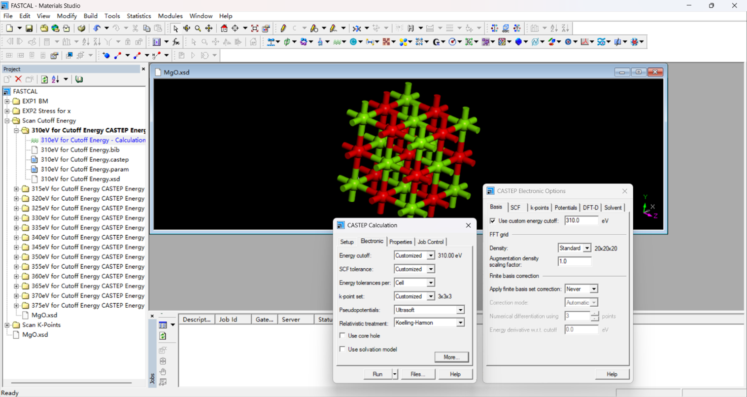Click the Job Id column header
The image size is (747, 397).
[x=234, y=320]
